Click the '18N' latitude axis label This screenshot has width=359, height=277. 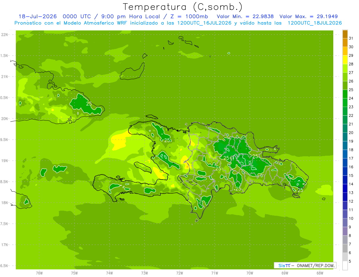click(x=5, y=203)
